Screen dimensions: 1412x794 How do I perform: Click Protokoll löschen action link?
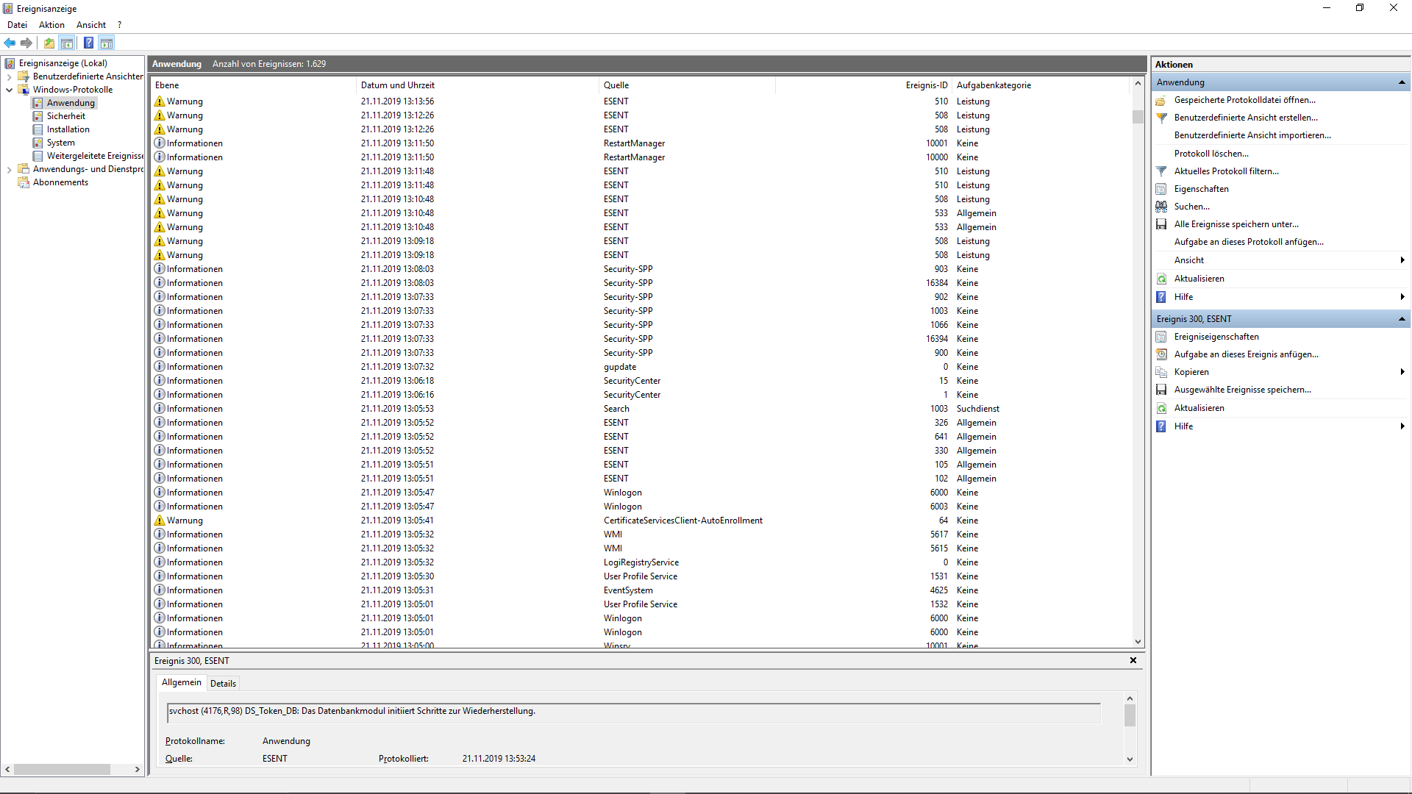[x=1210, y=154]
